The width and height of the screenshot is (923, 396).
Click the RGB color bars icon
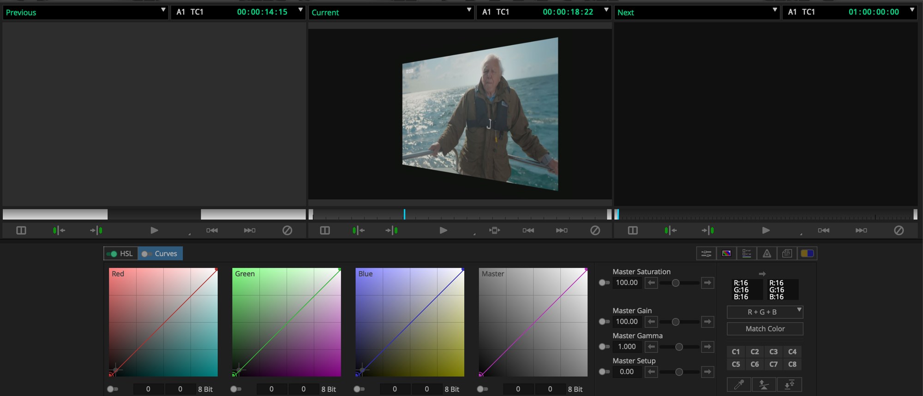coord(726,253)
